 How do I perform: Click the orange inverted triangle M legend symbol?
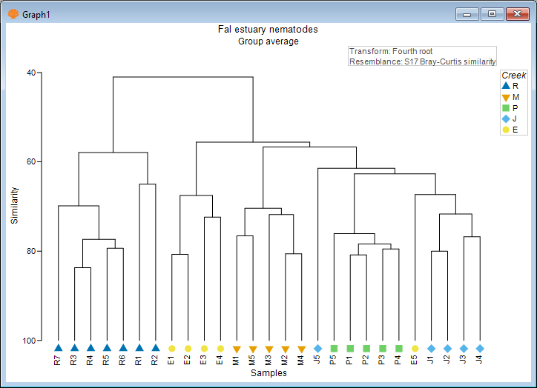506,97
